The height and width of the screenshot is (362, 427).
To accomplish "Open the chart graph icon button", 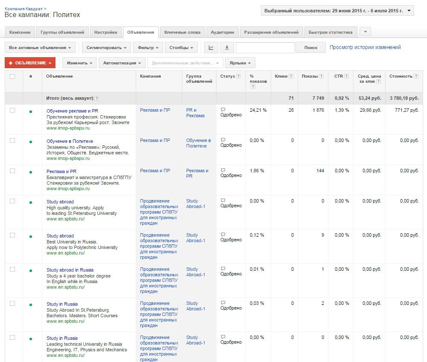I will (211, 48).
